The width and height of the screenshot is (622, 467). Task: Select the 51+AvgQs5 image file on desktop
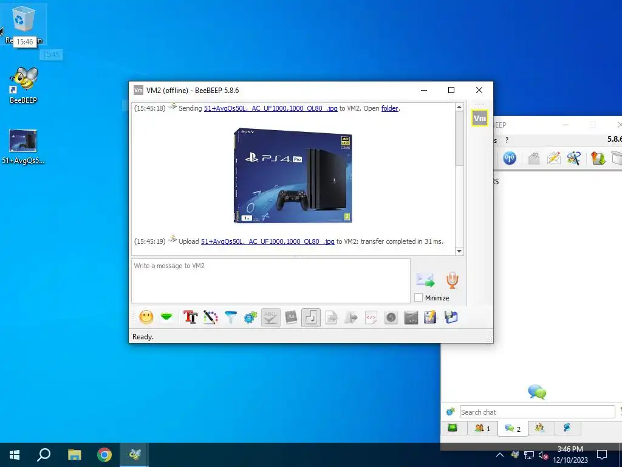tap(23, 146)
